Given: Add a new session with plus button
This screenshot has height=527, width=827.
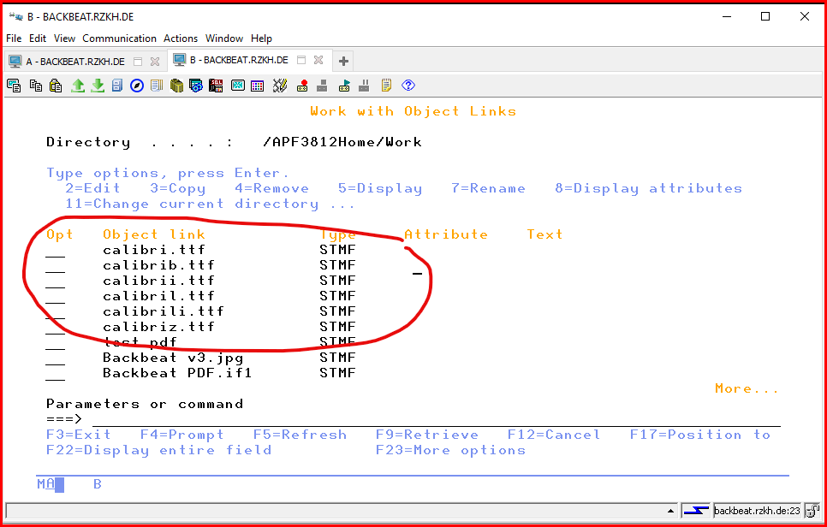Looking at the screenshot, I should tap(343, 61).
